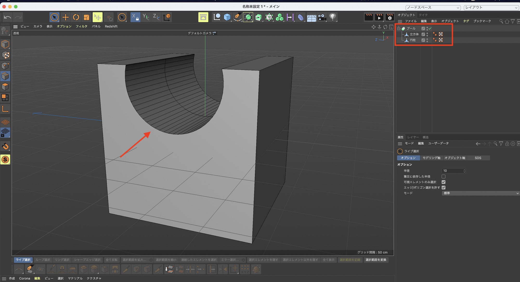The image size is (520, 282).
Task: Disable 可視エレメントのみ選択 checkbox
Action: [x=444, y=182]
